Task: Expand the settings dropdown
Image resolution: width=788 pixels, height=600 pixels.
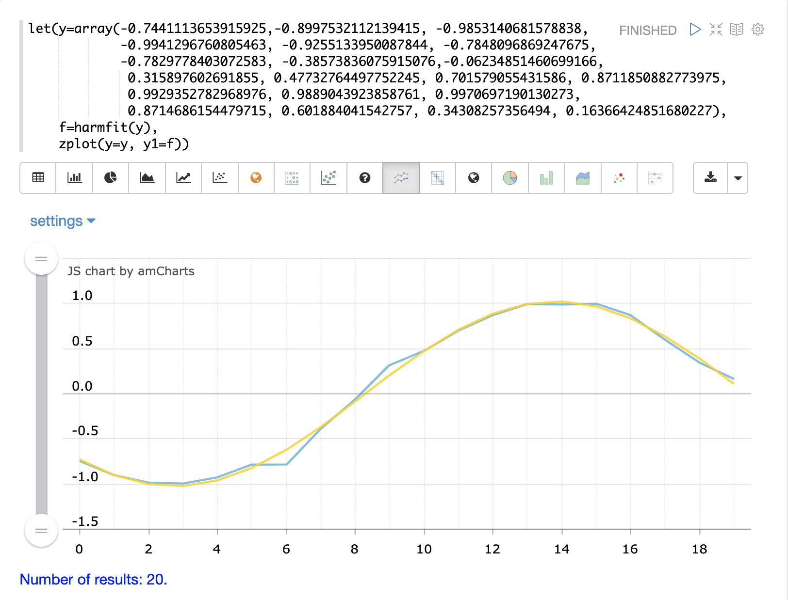Action: click(x=63, y=221)
